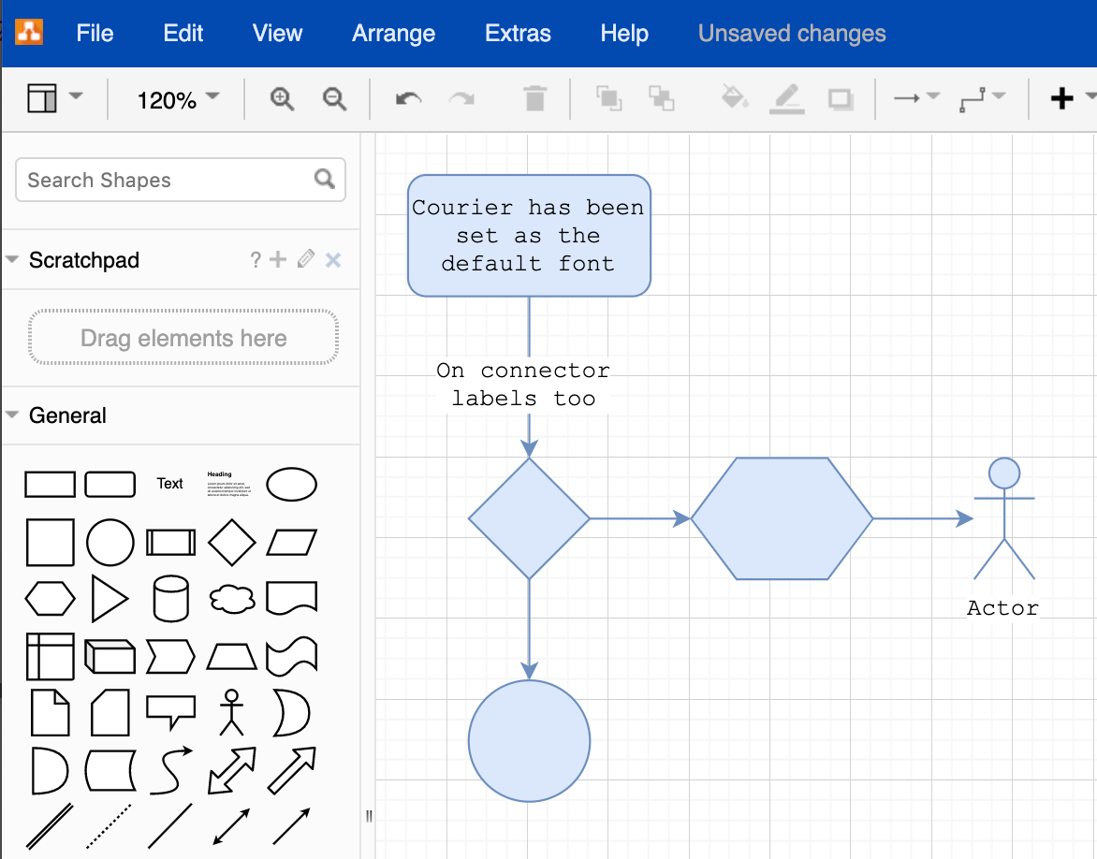This screenshot has width=1097, height=859.
Task: Select the Delete trash icon
Action: coord(534,98)
